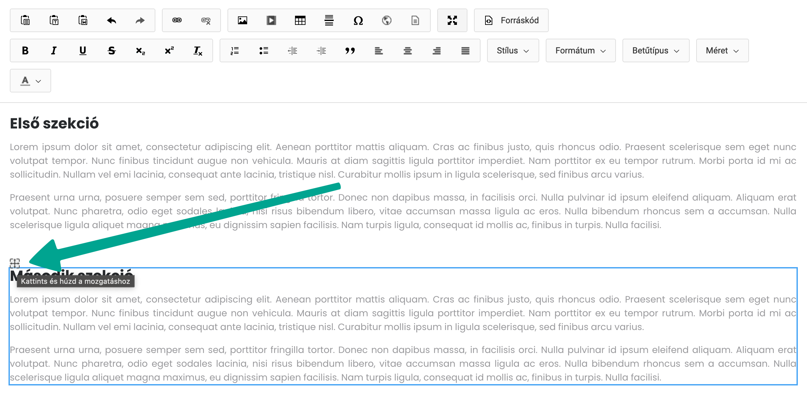Align text left

(x=379, y=50)
